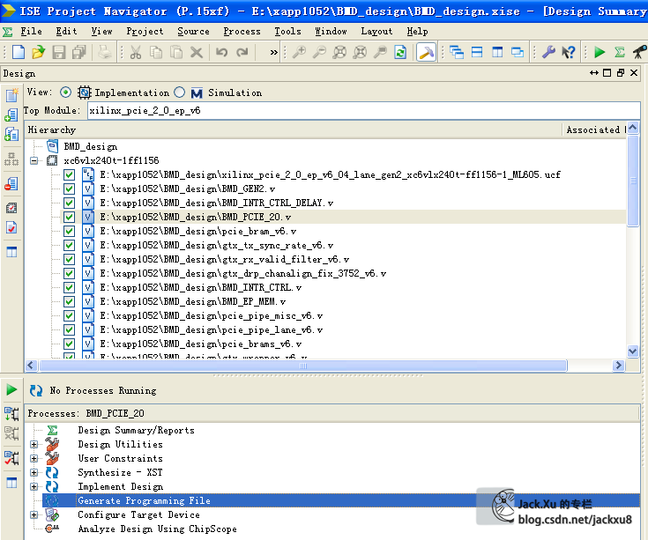648x540 pixels.
Task: Expand the Design Utilities process
Action: [x=34, y=444]
